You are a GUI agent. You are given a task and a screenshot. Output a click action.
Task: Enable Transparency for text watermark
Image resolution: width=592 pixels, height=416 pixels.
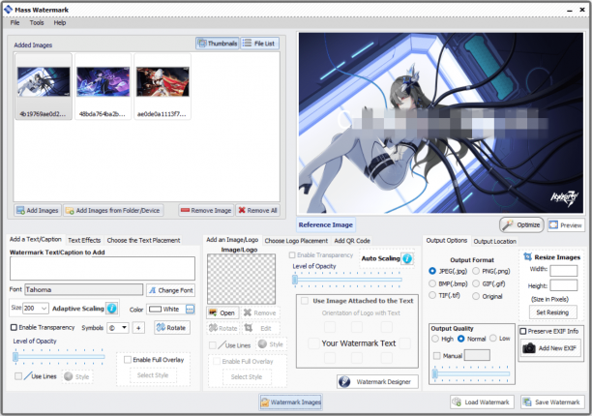(14, 327)
